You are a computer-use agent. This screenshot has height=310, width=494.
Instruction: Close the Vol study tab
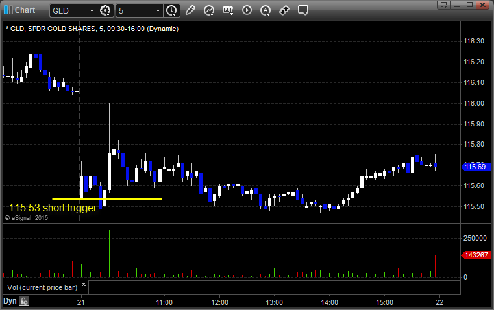[84, 284]
